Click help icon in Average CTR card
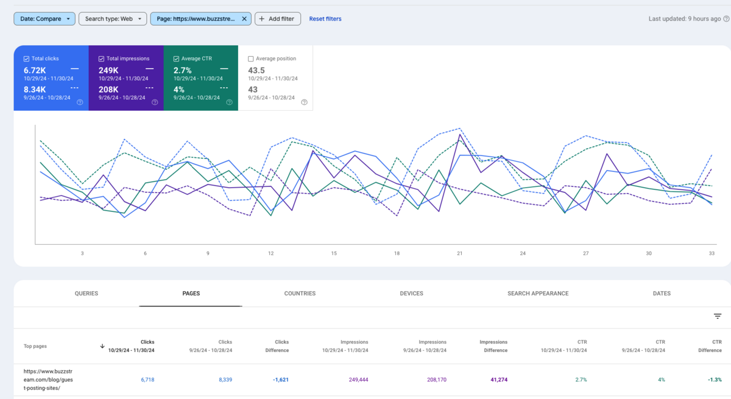Viewport: 731px width, 399px height. click(229, 102)
